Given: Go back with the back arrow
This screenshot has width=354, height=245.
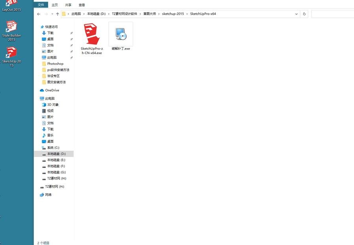Looking at the screenshot, I should [x=39, y=14].
